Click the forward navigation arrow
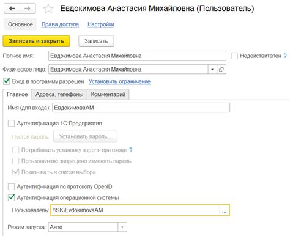The width and height of the screenshot is (290, 236). click(28, 9)
